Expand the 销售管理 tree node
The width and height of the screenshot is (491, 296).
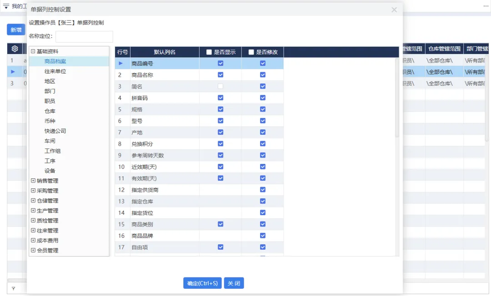pyautogui.click(x=33, y=181)
